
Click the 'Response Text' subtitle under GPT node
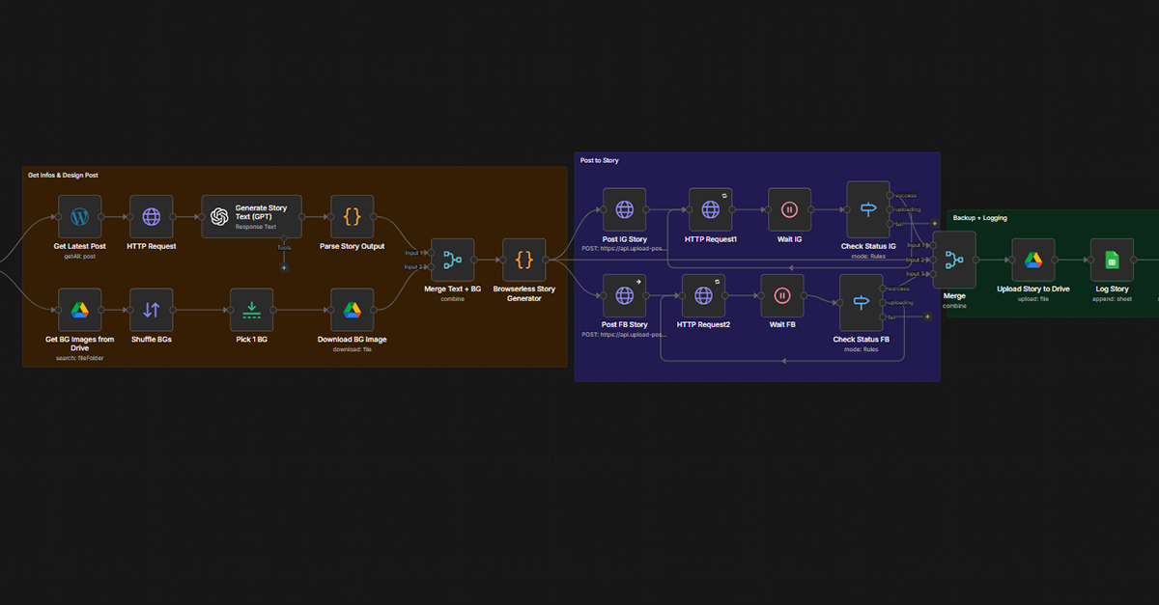[x=256, y=227]
